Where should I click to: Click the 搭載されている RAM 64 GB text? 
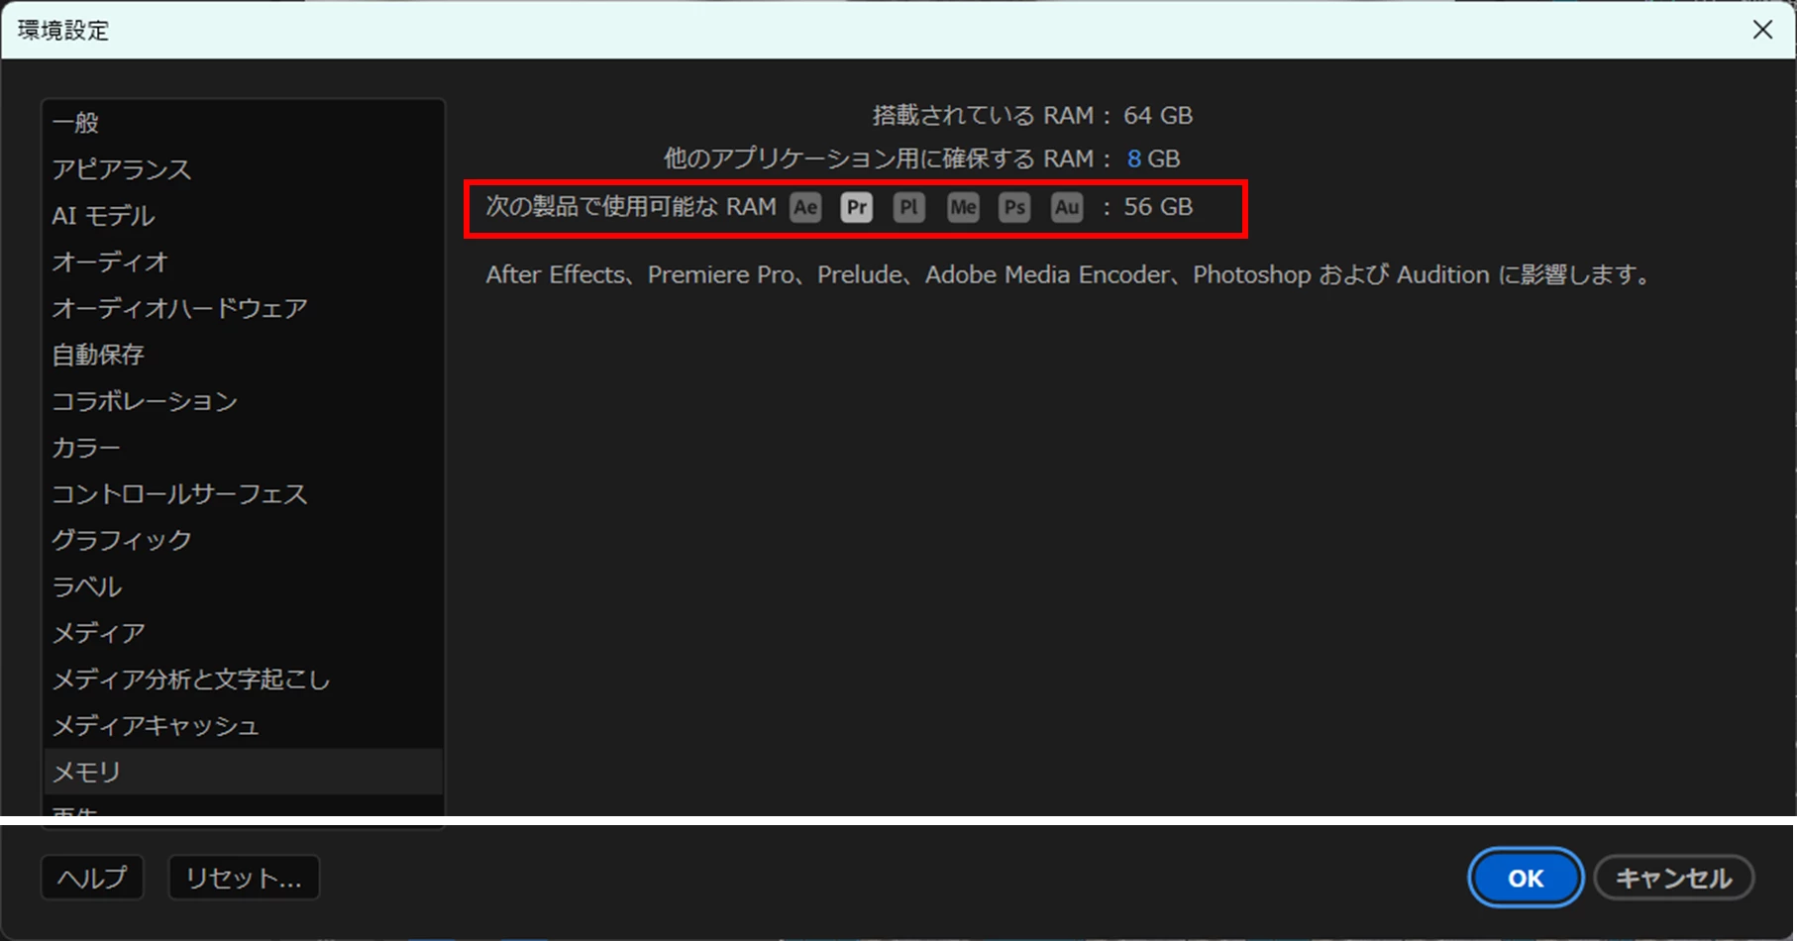pos(1032,116)
